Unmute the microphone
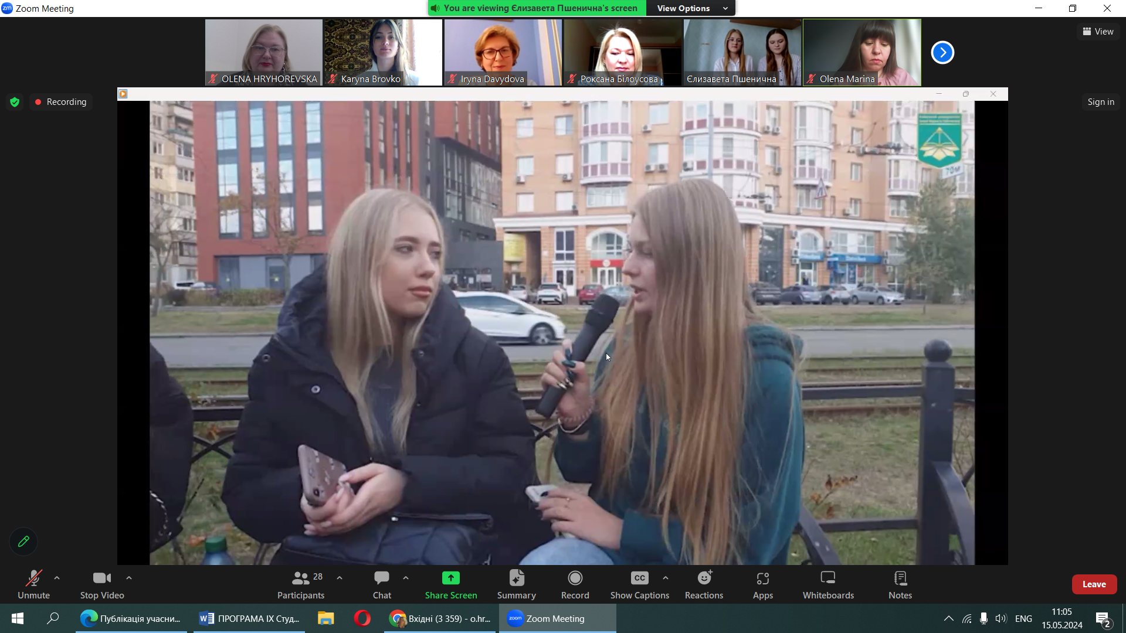The width and height of the screenshot is (1126, 633). coord(33,584)
